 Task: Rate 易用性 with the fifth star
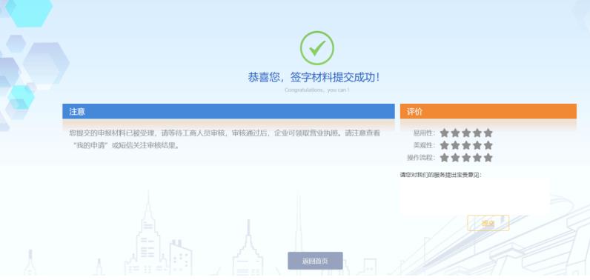(x=488, y=133)
